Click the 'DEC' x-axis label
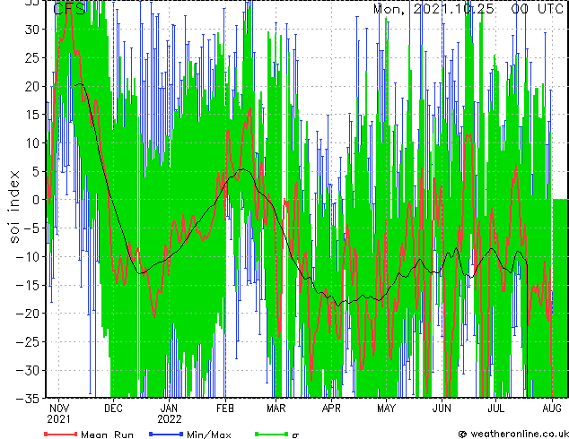 (113, 409)
